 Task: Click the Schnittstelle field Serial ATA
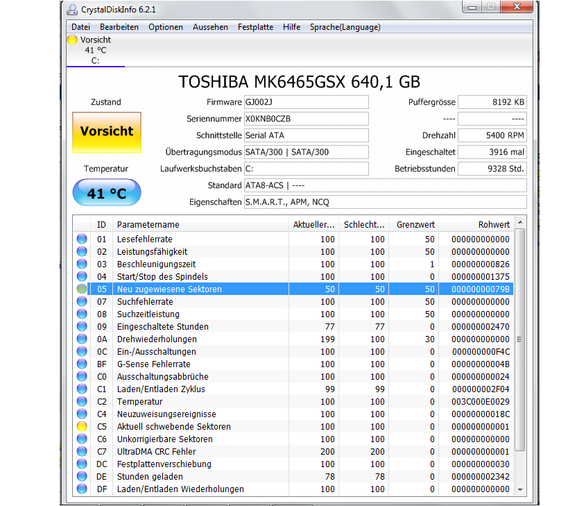click(307, 135)
